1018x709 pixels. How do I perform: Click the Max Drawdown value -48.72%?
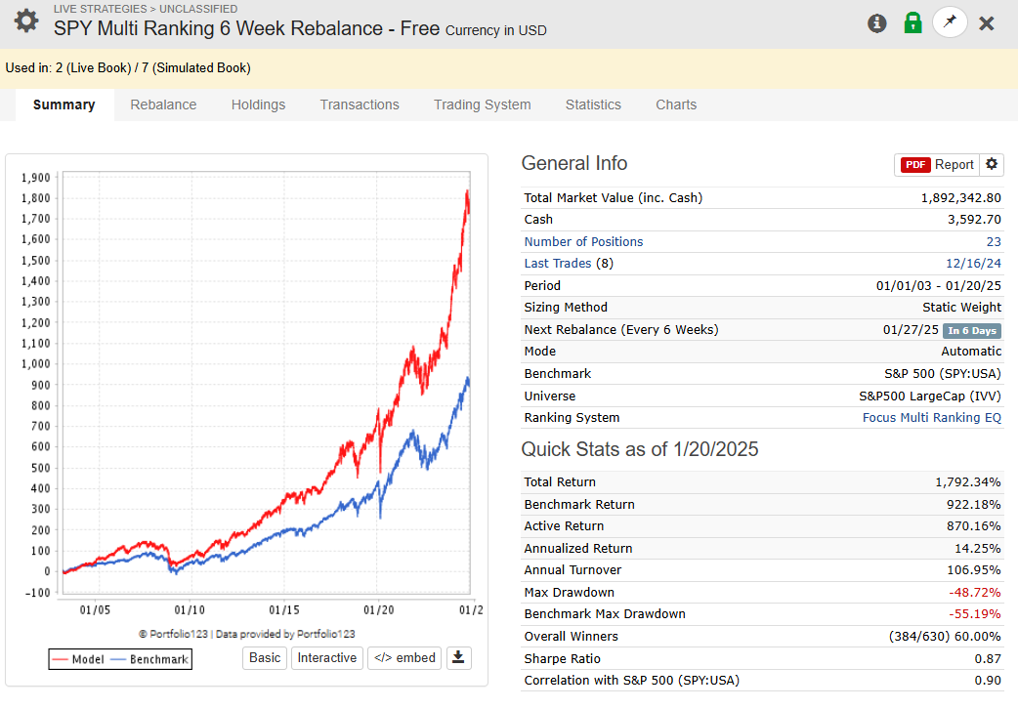click(x=974, y=592)
